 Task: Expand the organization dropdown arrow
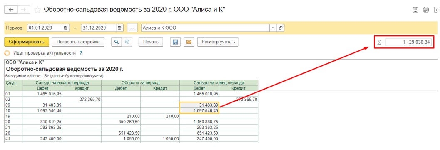(x=273, y=28)
